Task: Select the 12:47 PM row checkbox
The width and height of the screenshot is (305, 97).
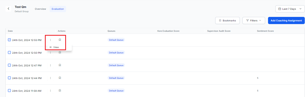Action: pyautogui.click(x=9, y=65)
